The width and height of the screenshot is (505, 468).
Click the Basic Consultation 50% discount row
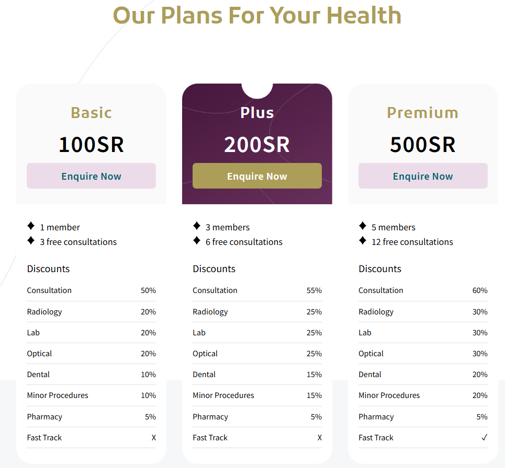tap(91, 290)
